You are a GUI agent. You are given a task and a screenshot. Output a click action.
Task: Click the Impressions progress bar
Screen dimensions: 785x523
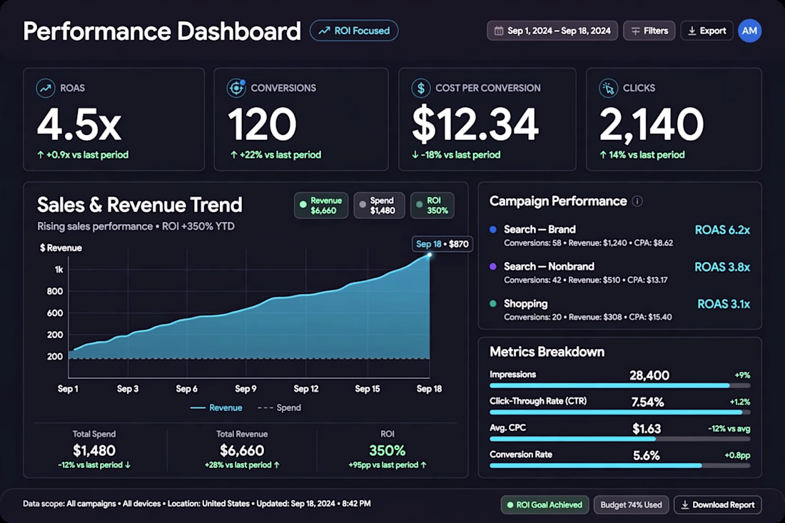[619, 386]
